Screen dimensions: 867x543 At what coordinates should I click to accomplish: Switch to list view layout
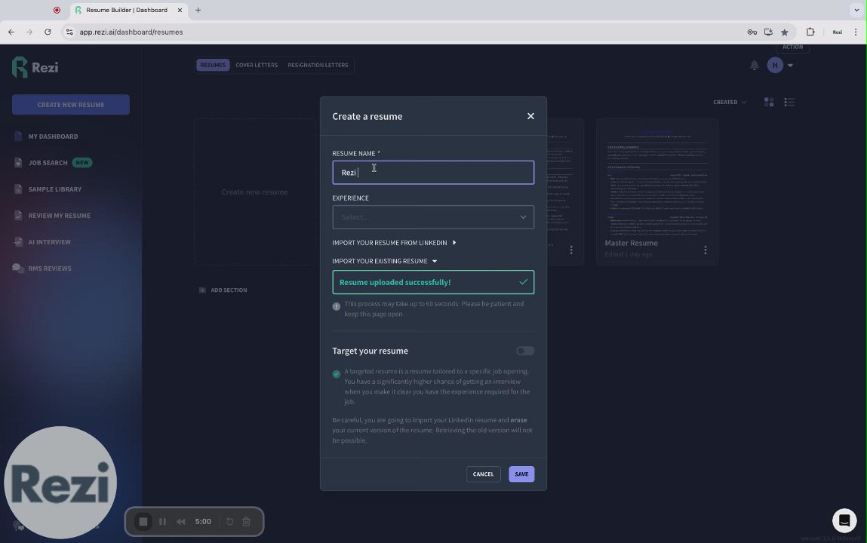coord(789,103)
